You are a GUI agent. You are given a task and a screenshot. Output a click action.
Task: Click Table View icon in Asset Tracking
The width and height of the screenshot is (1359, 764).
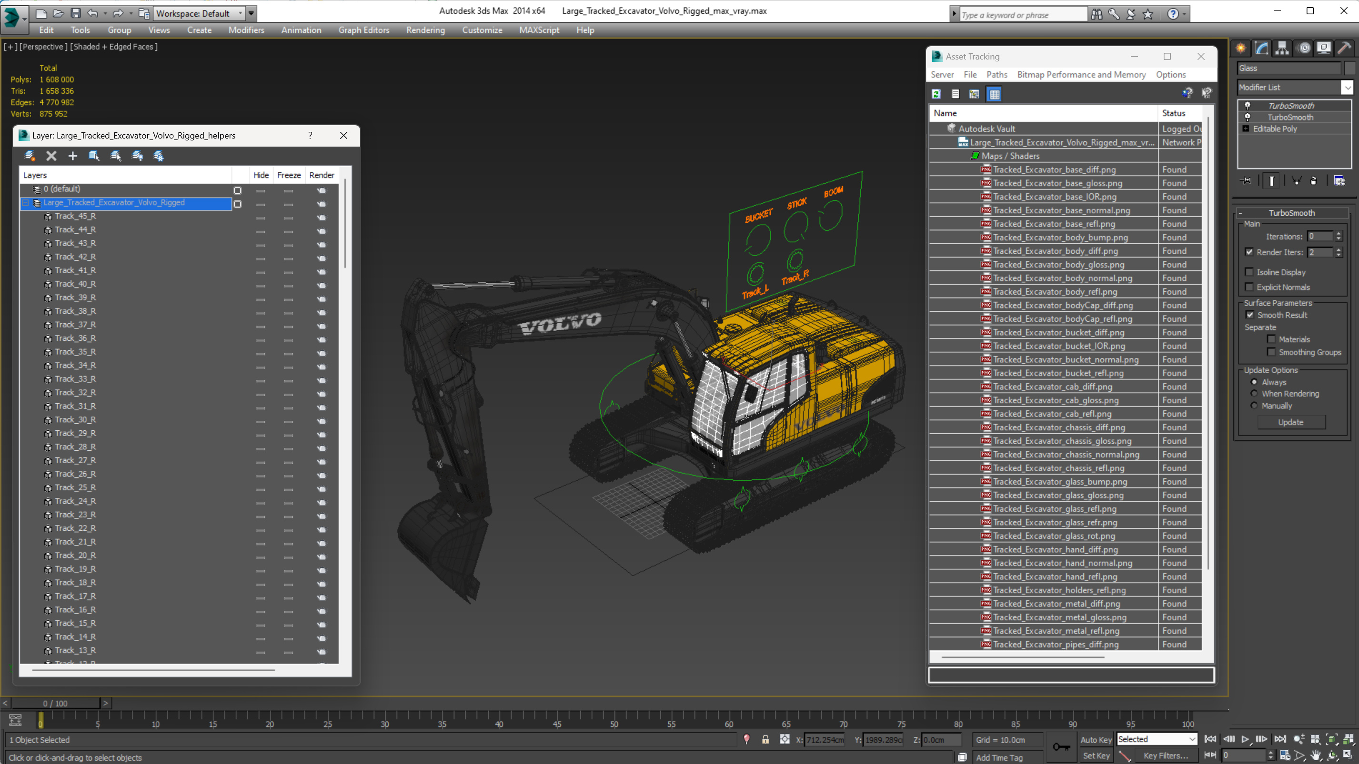click(995, 94)
